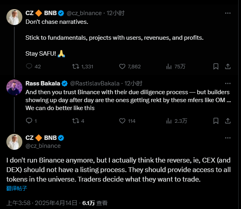Reply to Rass Bakala's tweet
Viewport: 241px width, 209px height.
(x=29, y=121)
